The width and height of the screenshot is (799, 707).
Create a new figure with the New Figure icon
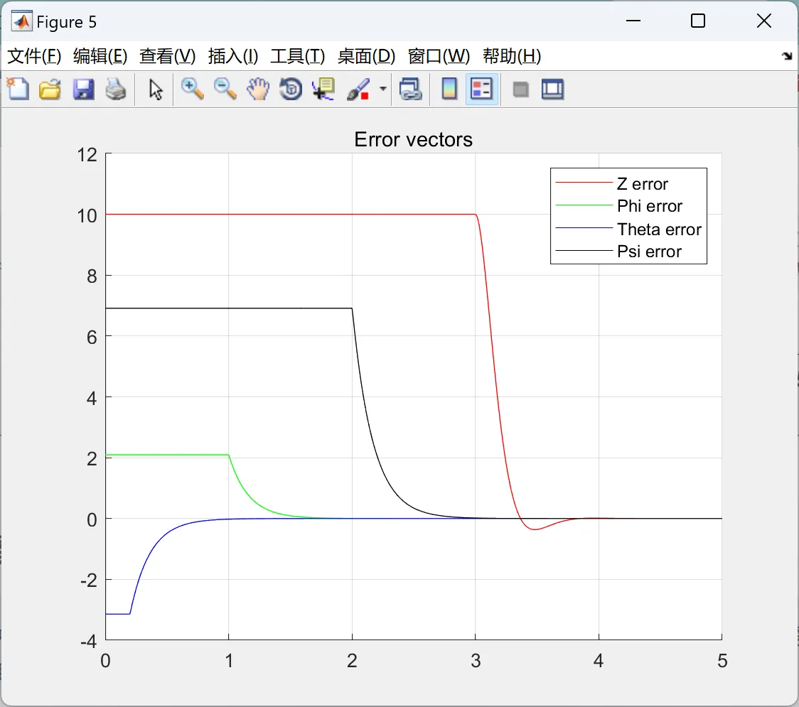click(x=18, y=89)
